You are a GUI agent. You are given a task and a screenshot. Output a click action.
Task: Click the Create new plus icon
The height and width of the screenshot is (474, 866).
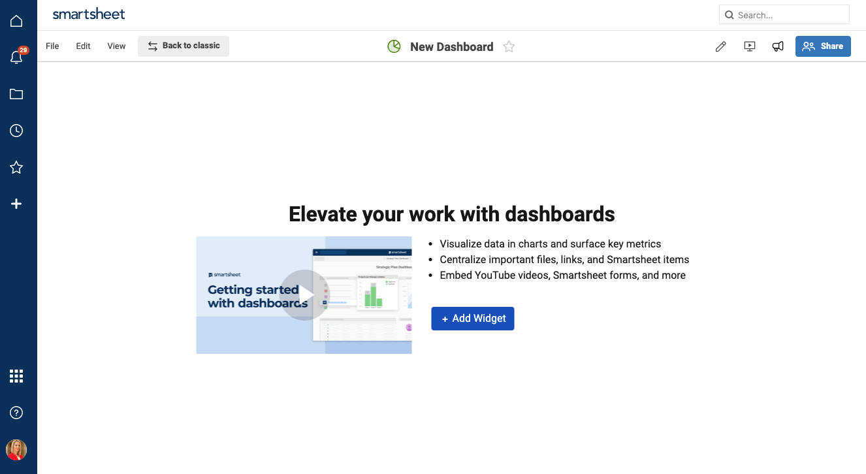16,204
